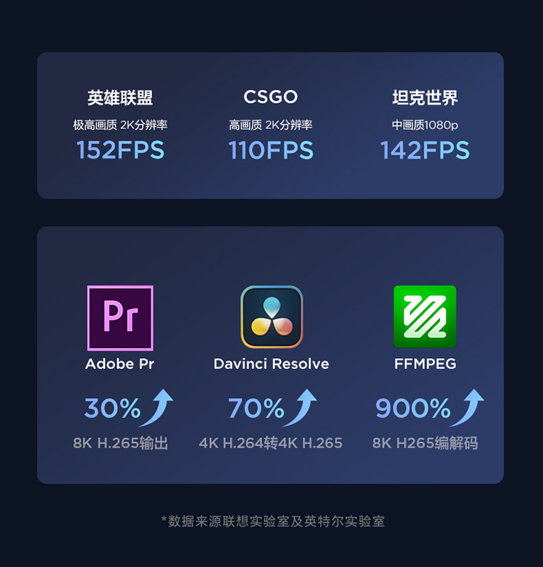
Task: Click the Davinci Resolve label
Action: tap(271, 364)
